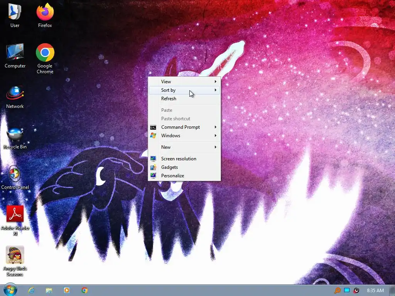Open Windows Explorer from the taskbar

(49, 290)
